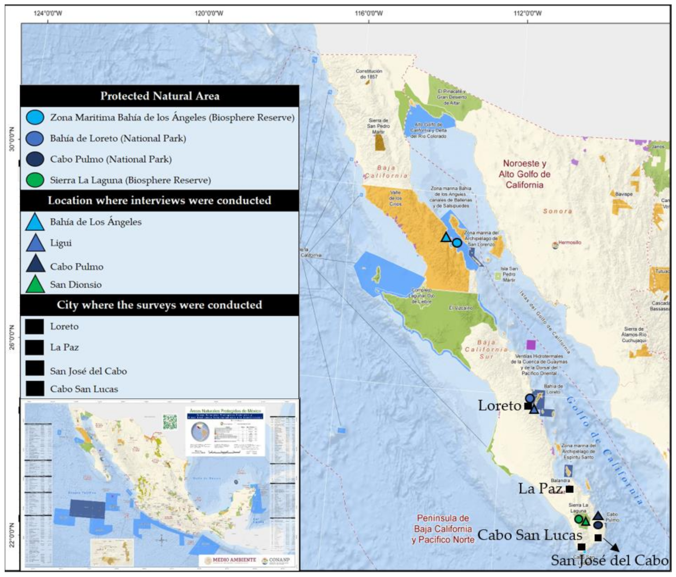Click the Hermosillo city marker on the map
Viewport: 676px width, 577px height.
pyautogui.click(x=556, y=245)
